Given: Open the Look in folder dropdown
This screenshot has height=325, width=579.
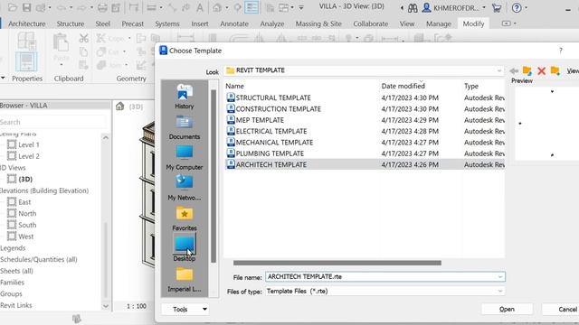Looking at the screenshot, I should coord(499,70).
